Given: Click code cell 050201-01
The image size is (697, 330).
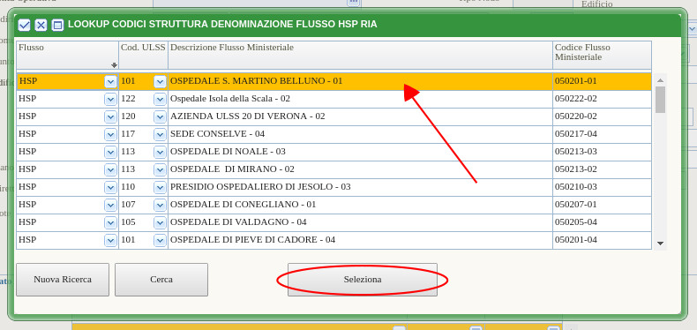Looking at the screenshot, I should click(602, 81).
